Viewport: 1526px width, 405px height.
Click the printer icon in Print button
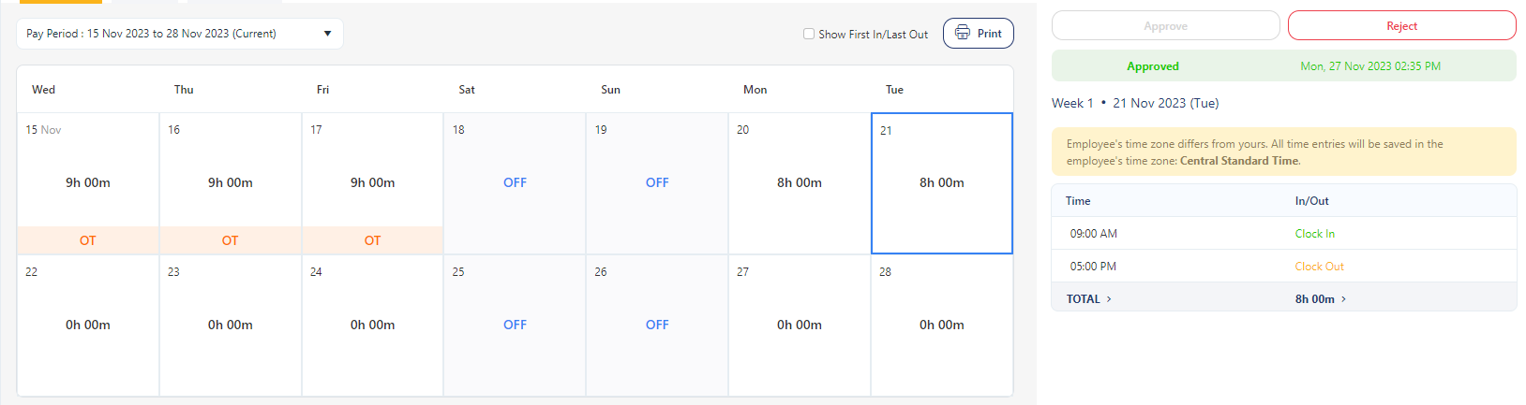click(962, 33)
